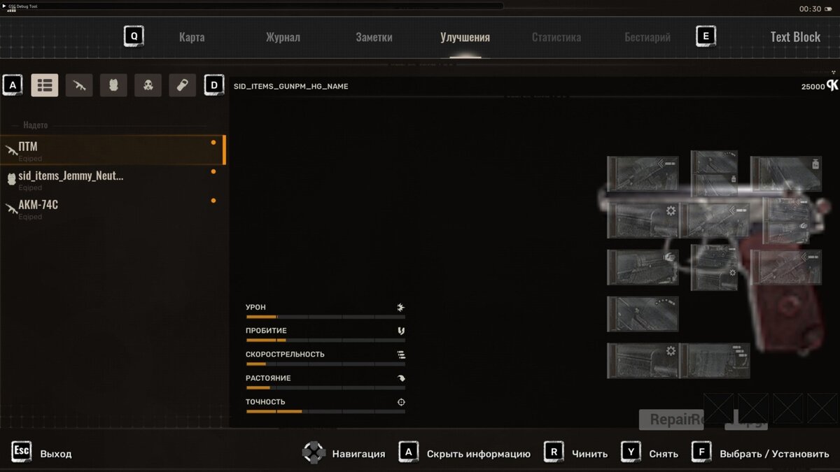Open the Text Block tab
Screen dimensions: 840x472
(x=795, y=37)
